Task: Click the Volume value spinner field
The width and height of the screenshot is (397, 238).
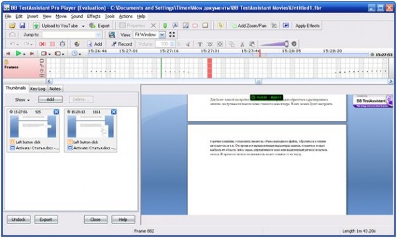Action: tap(165, 44)
